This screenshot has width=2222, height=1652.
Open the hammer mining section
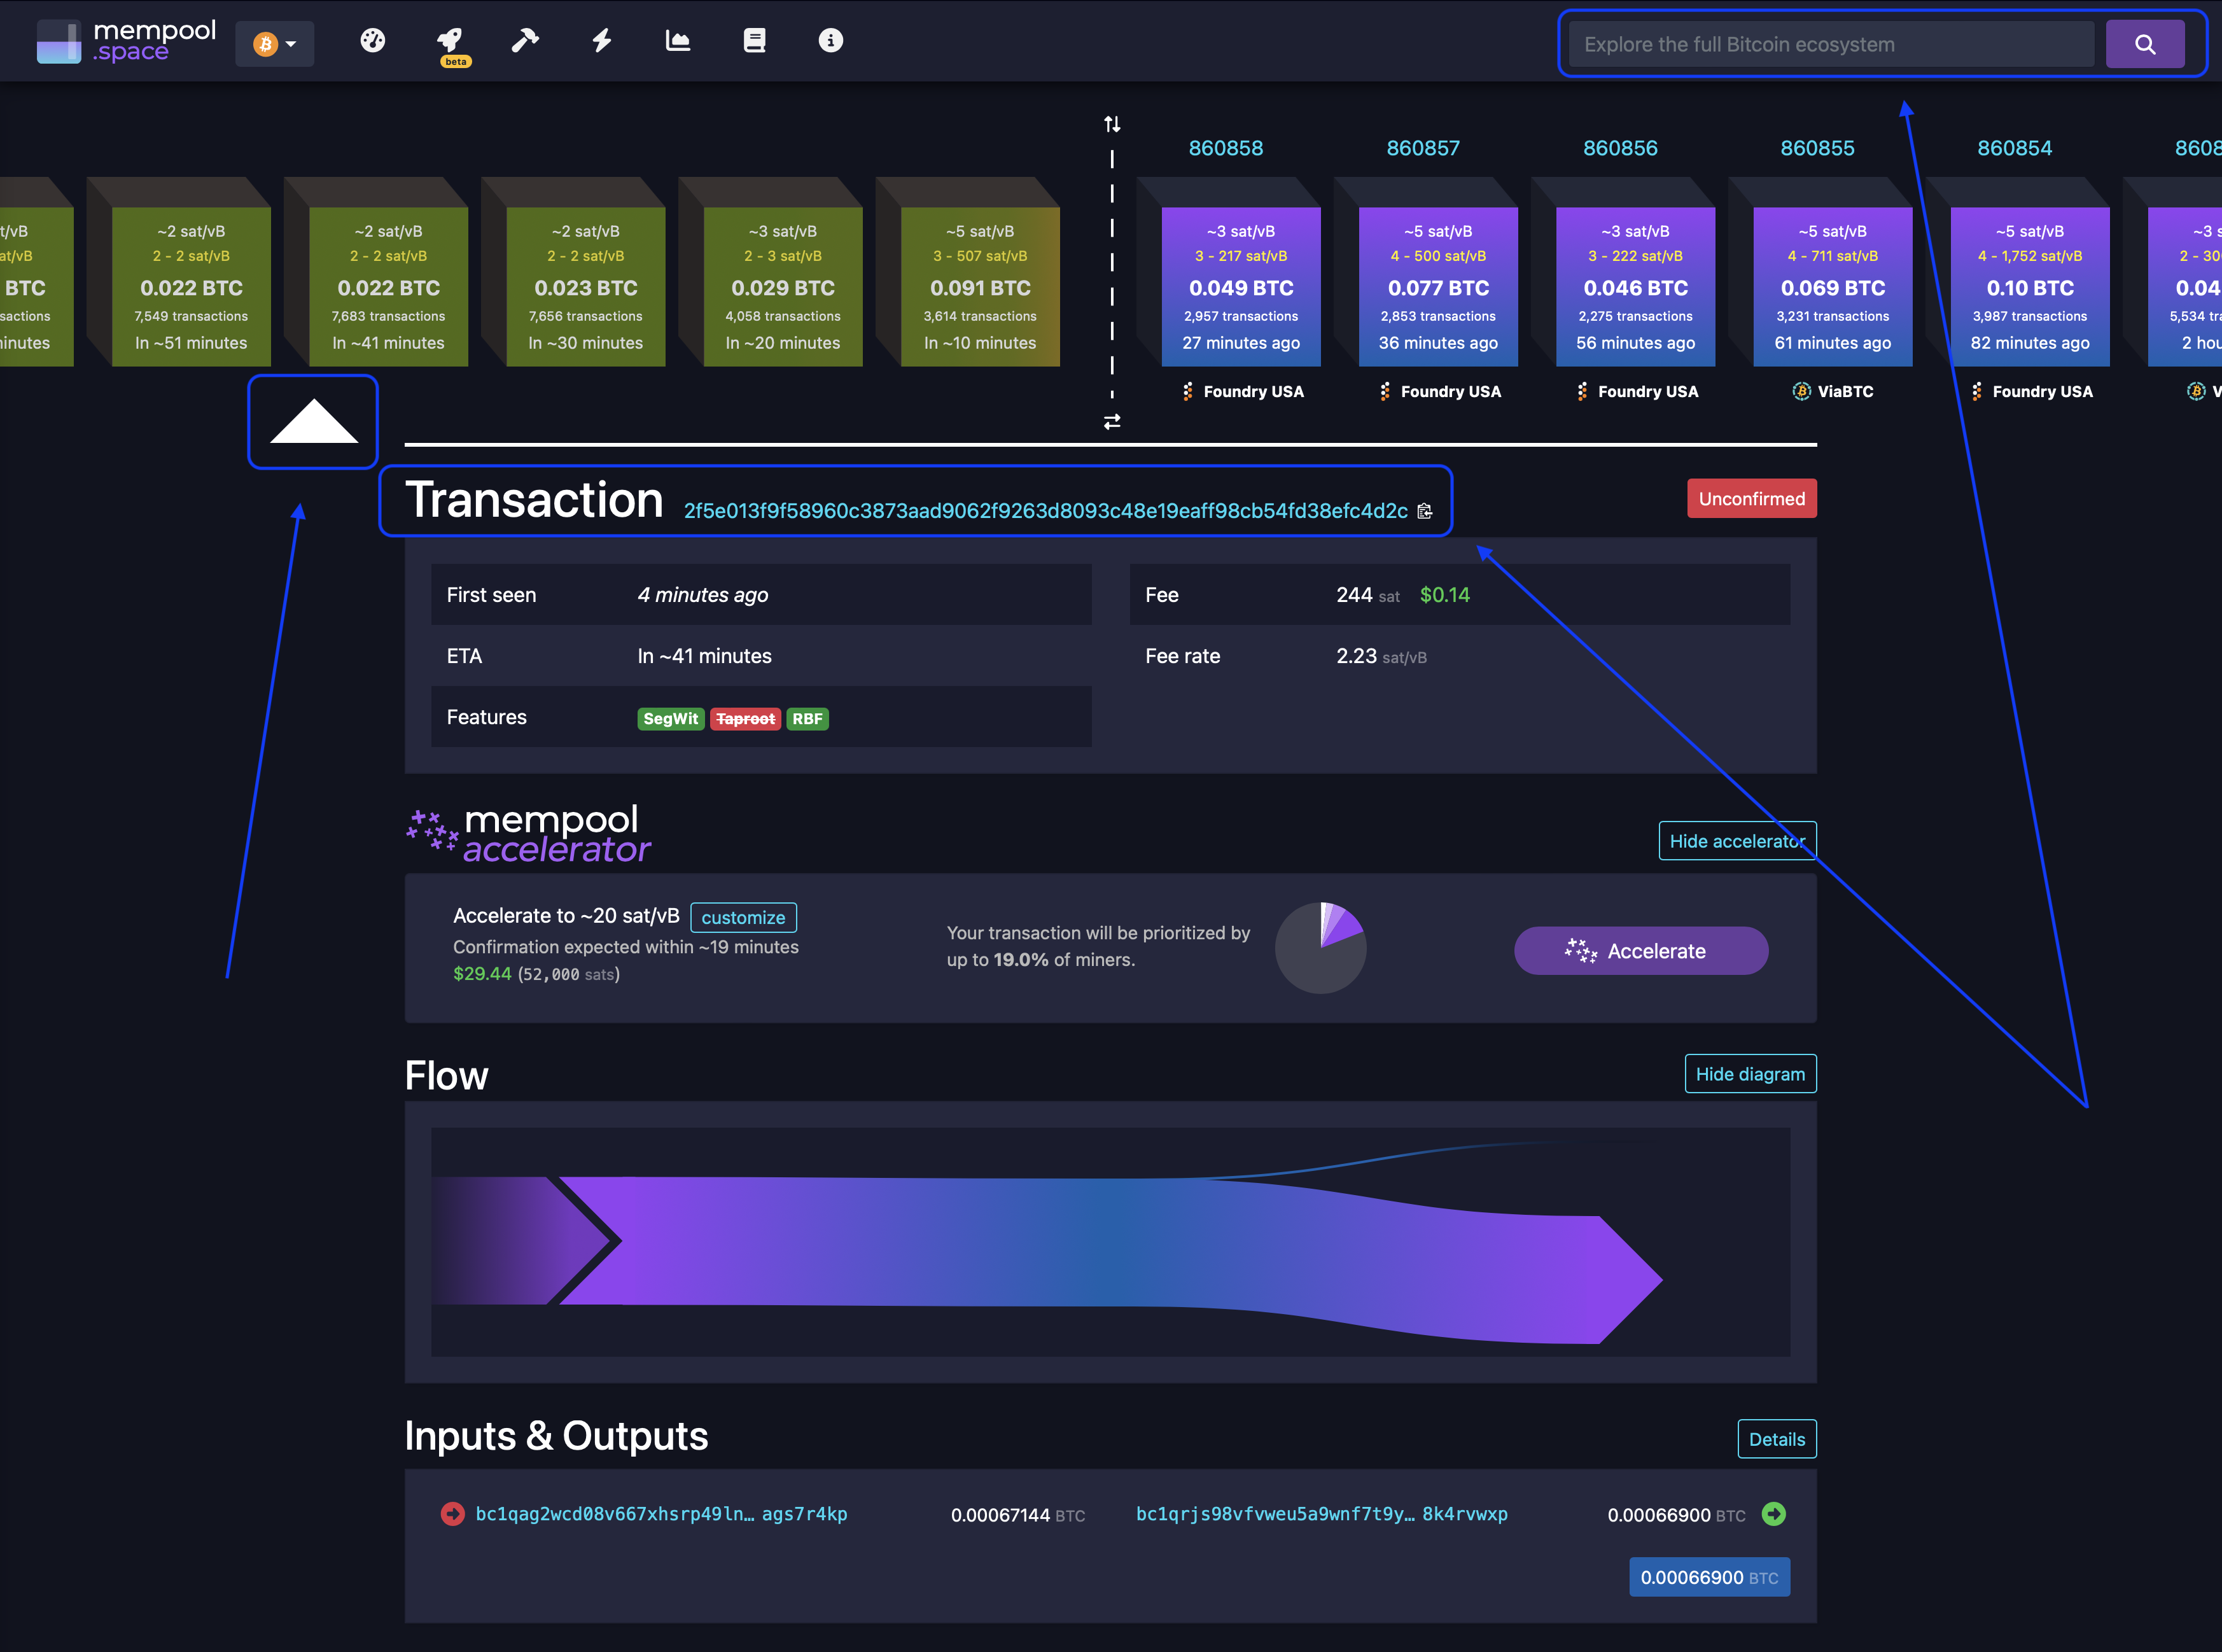pos(524,41)
